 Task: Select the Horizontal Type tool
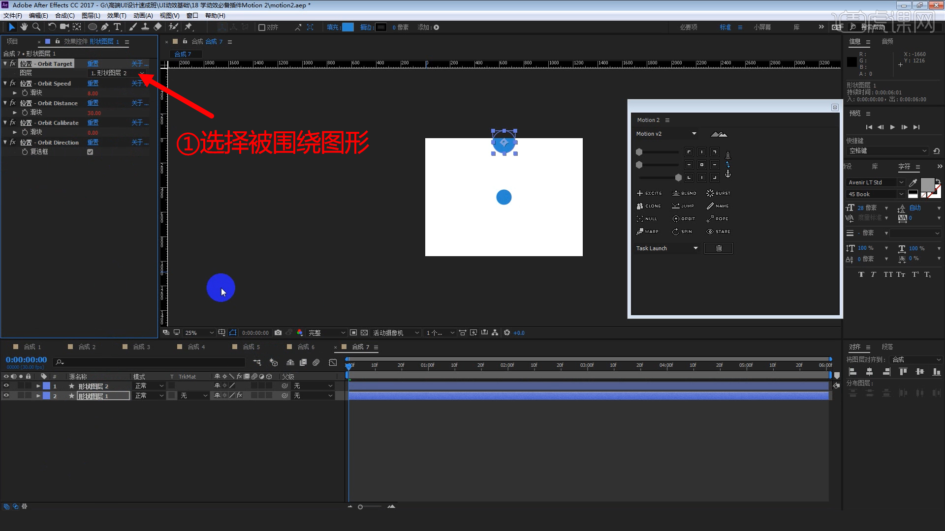pyautogui.click(x=117, y=27)
